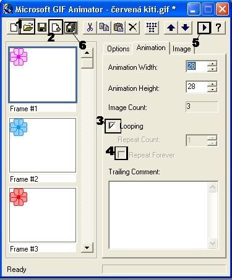232x280 pixels.
Task: Preview the animation with the play button
Action: (x=204, y=27)
